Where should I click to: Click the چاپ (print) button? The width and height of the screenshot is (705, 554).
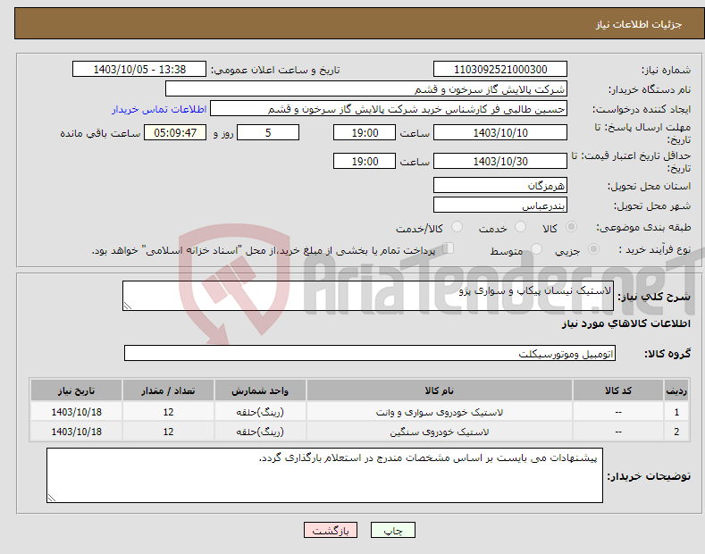click(392, 530)
